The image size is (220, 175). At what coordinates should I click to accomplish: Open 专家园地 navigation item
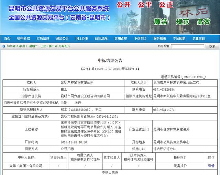pos(179,38)
